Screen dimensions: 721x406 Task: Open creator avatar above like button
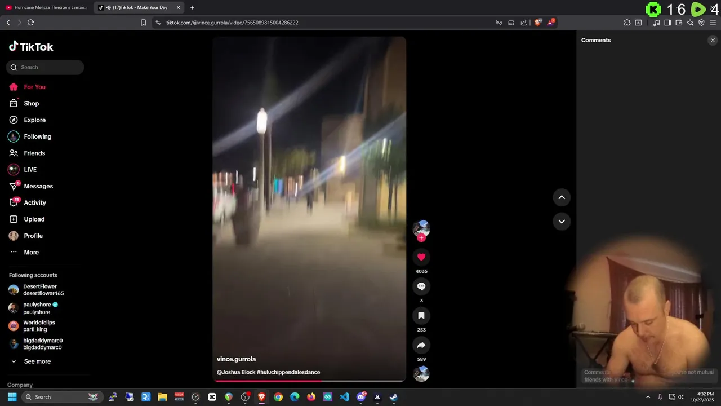tap(421, 228)
